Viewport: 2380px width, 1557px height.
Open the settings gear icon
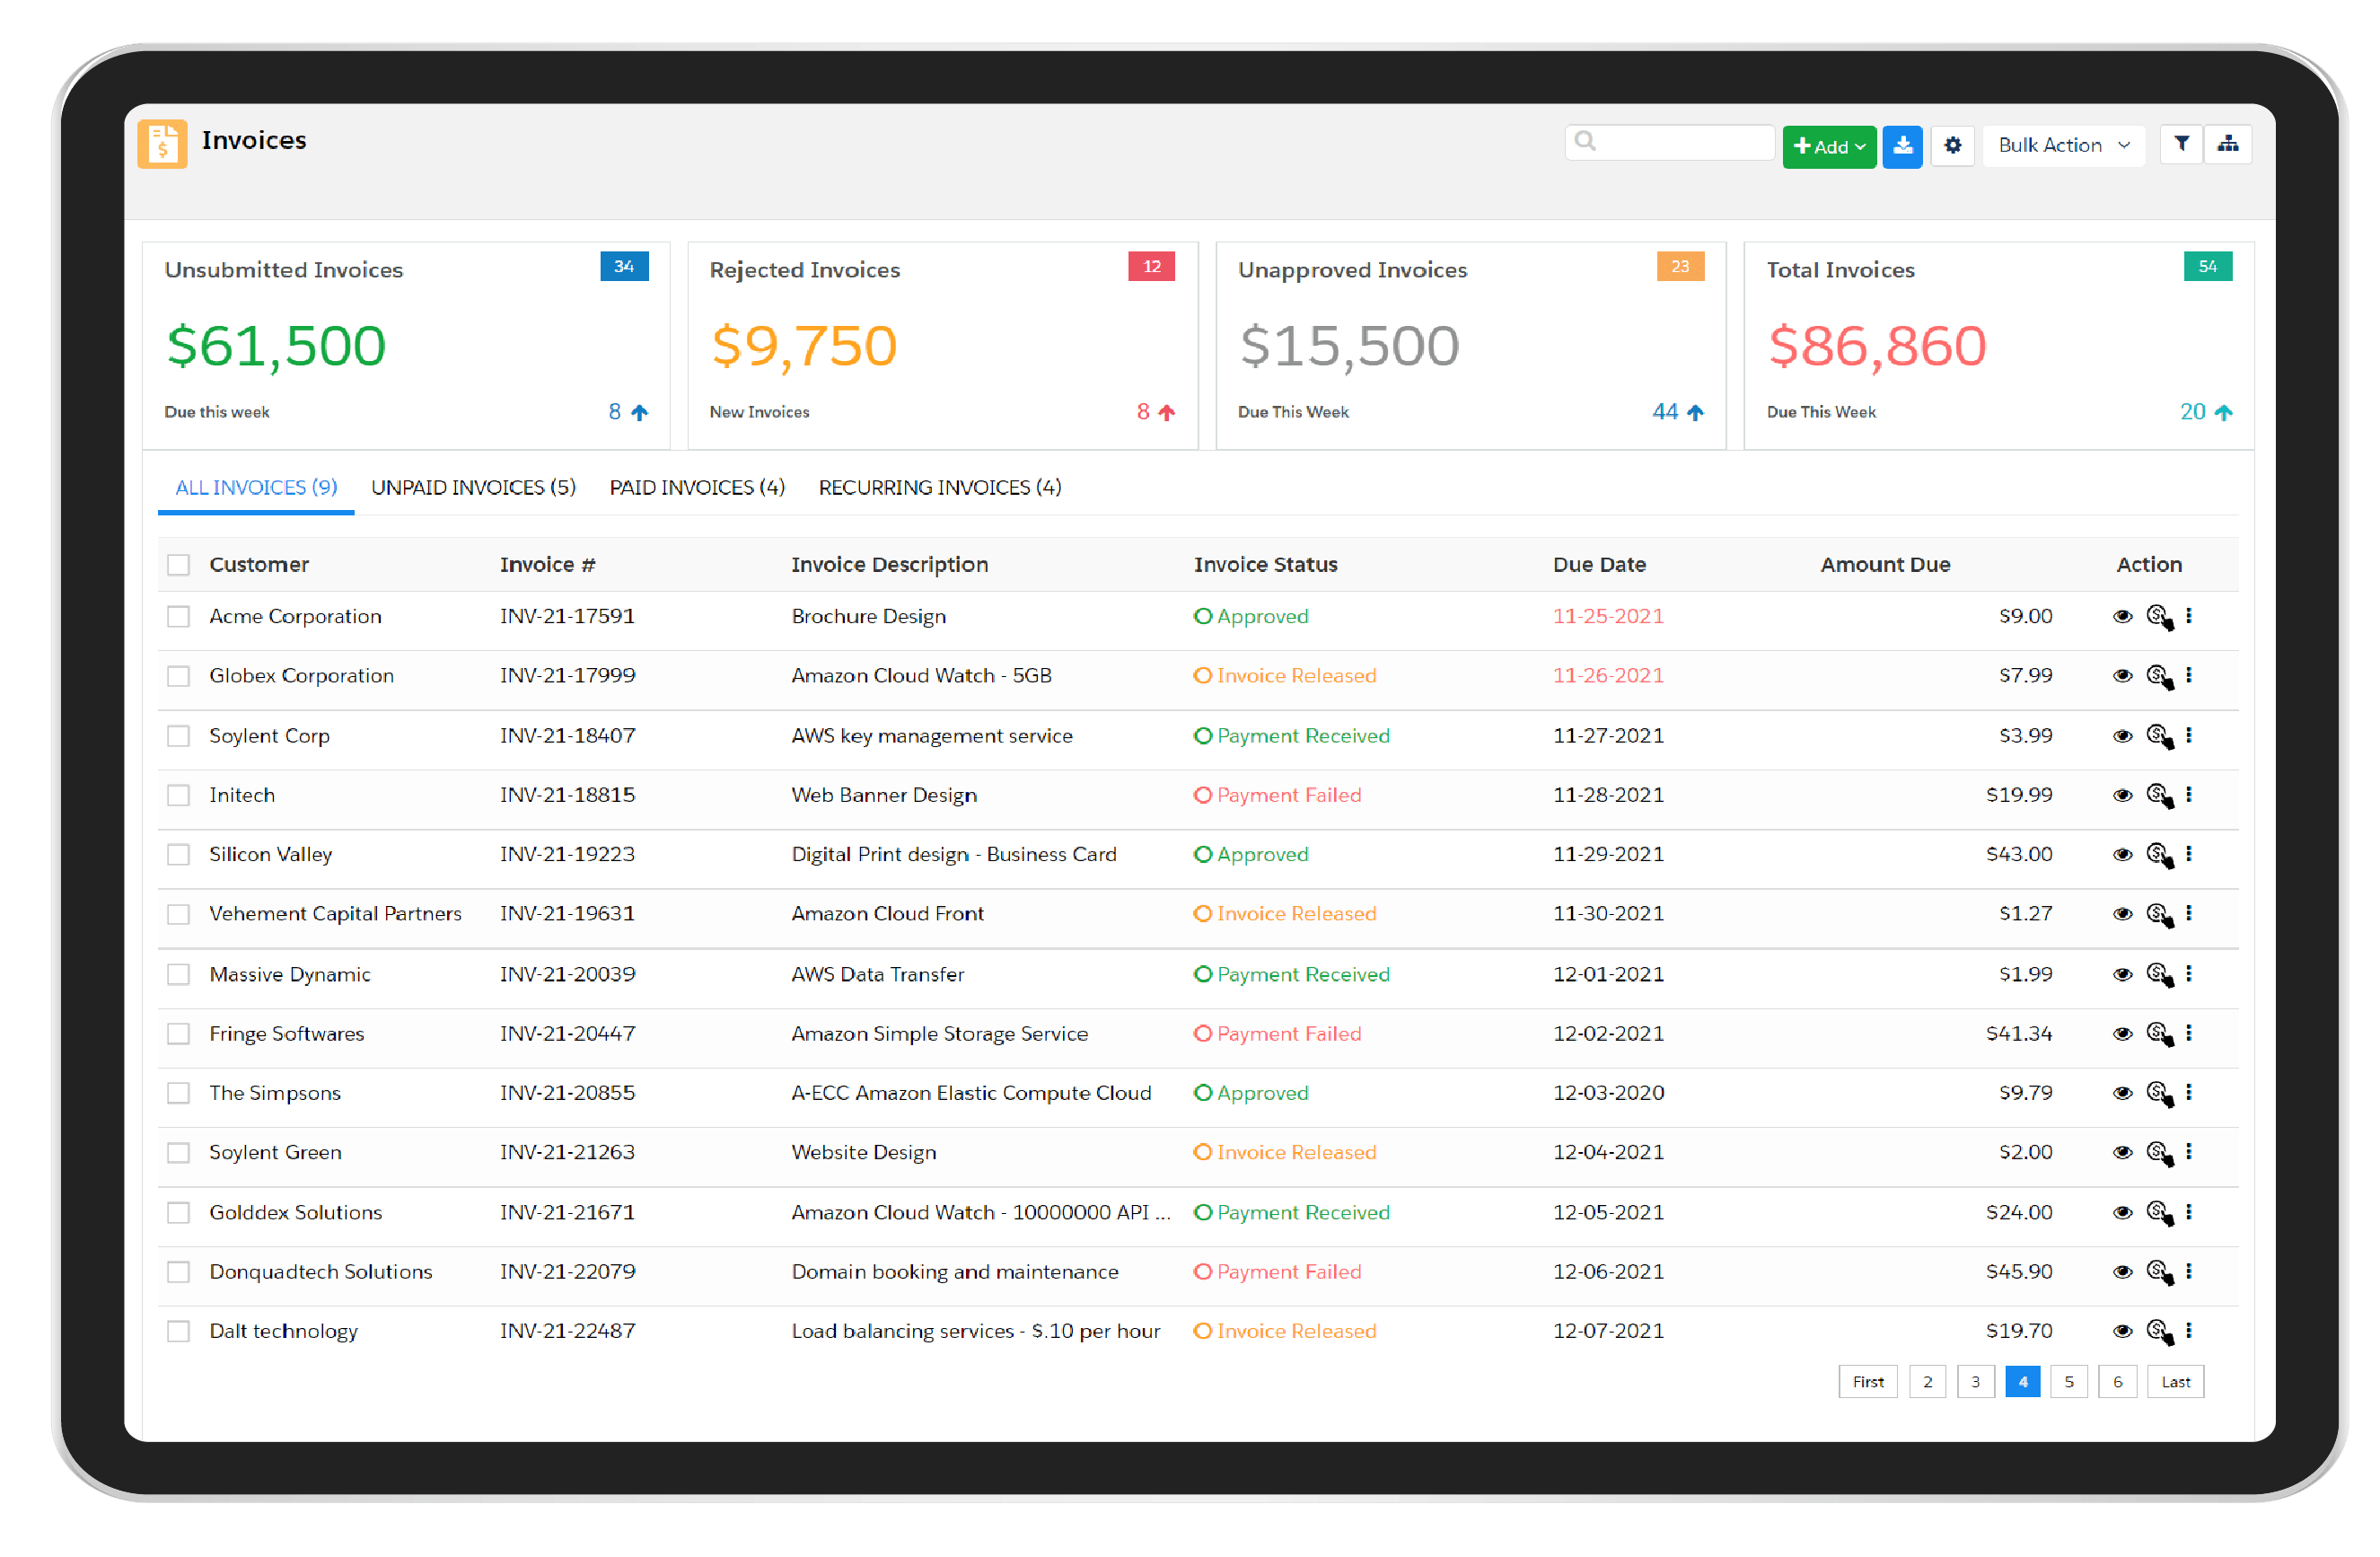[1952, 146]
